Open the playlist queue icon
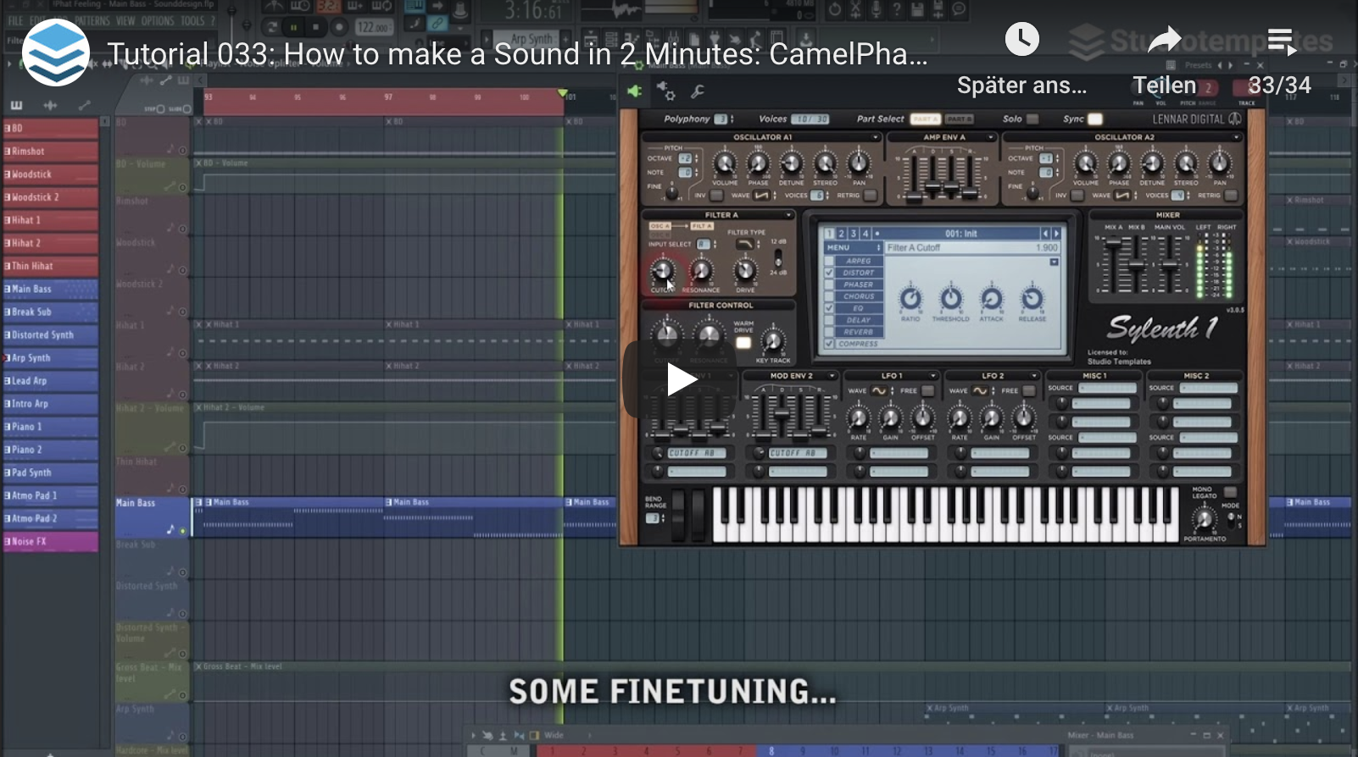The image size is (1358, 757). 1281,41
